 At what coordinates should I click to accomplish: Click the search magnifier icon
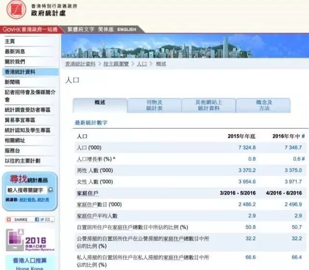51,190
